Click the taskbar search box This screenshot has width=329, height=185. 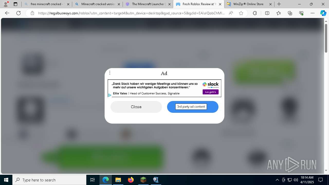[x=49, y=180]
